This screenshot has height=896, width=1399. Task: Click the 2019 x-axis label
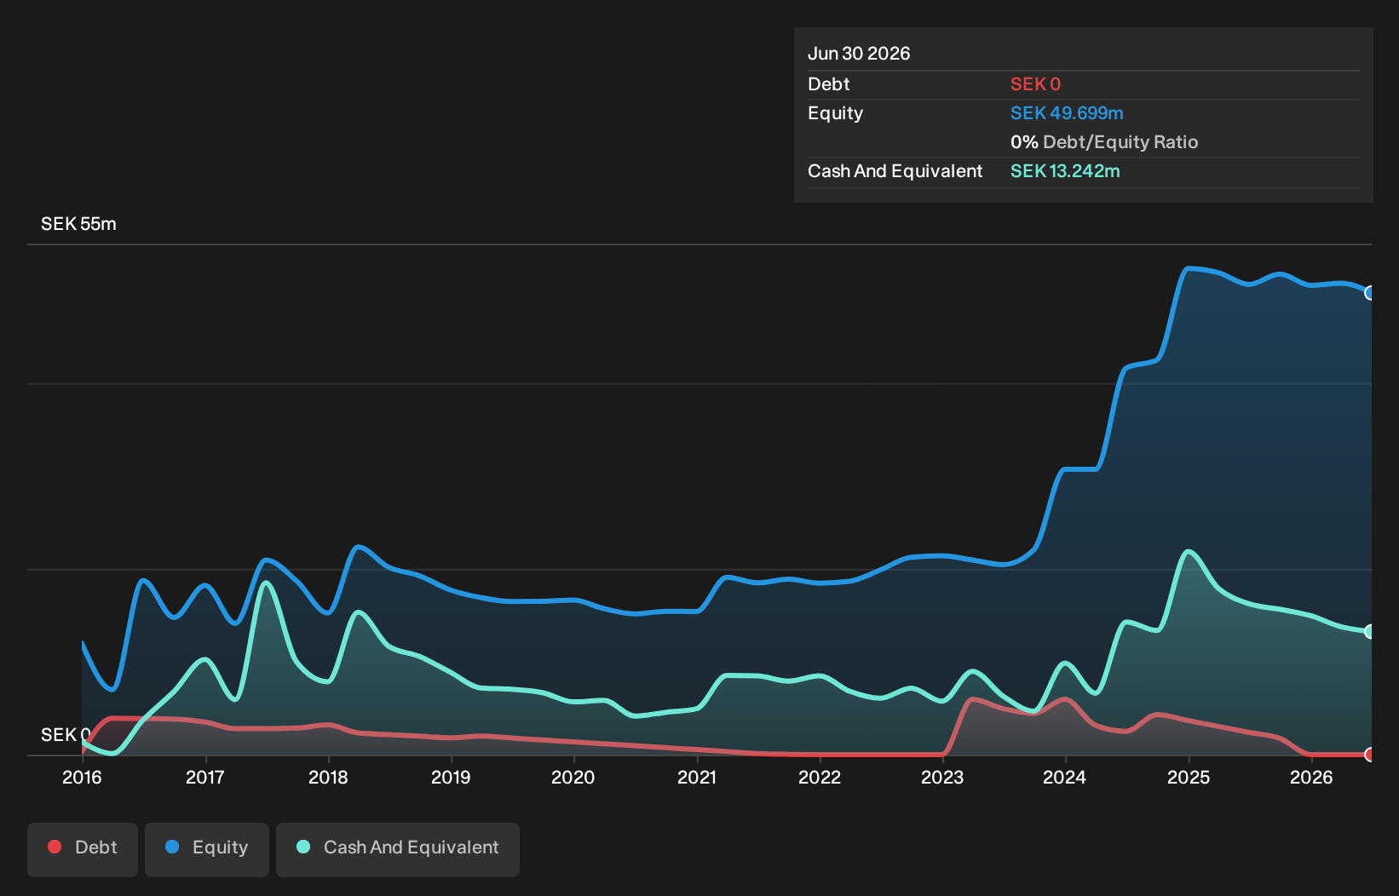point(451,777)
